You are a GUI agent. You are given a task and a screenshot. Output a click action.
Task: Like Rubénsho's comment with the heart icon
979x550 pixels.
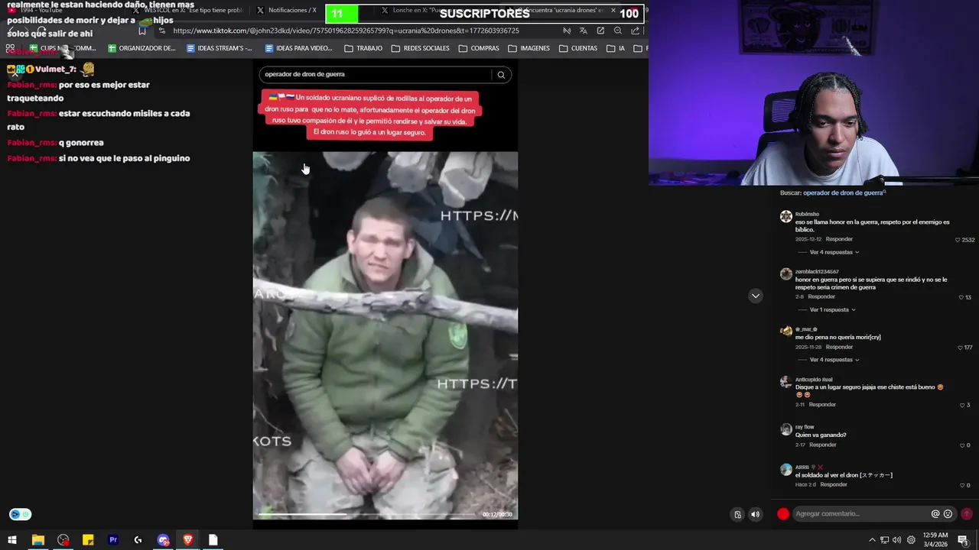point(958,240)
